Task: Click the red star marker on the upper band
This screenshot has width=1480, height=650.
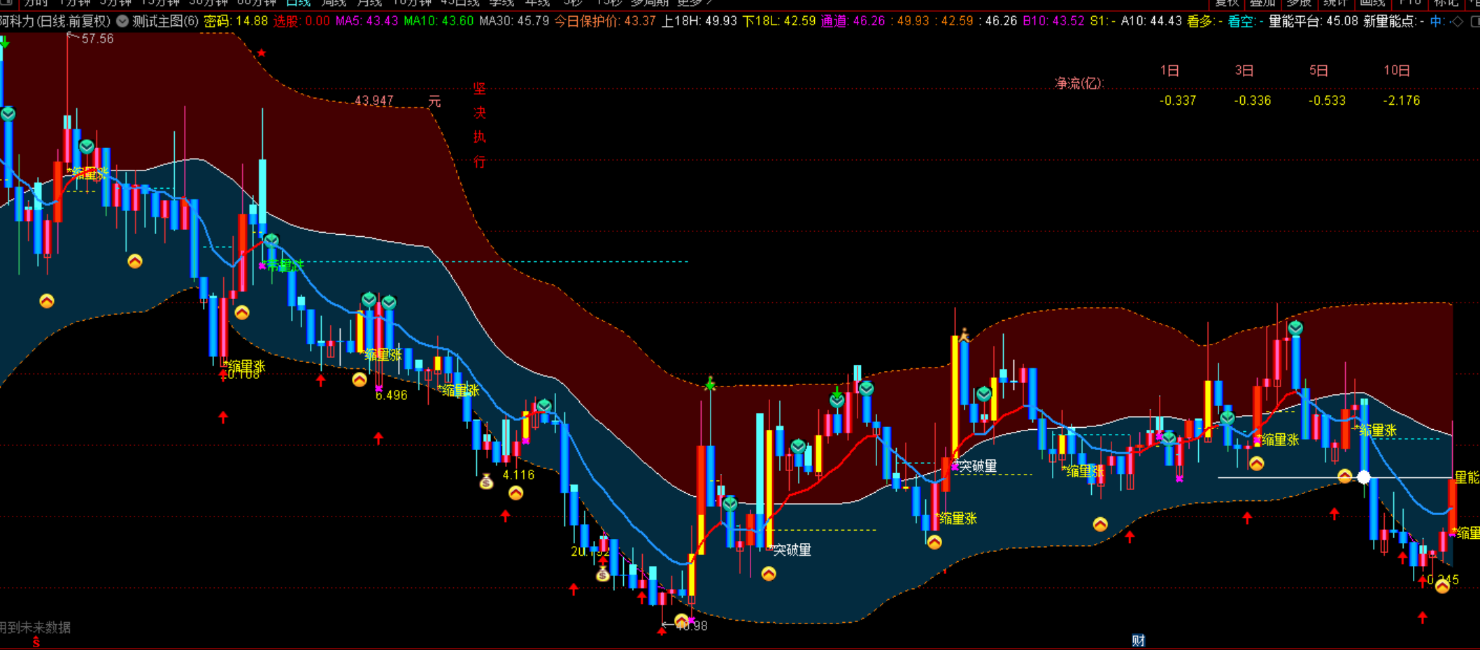Action: click(x=262, y=53)
